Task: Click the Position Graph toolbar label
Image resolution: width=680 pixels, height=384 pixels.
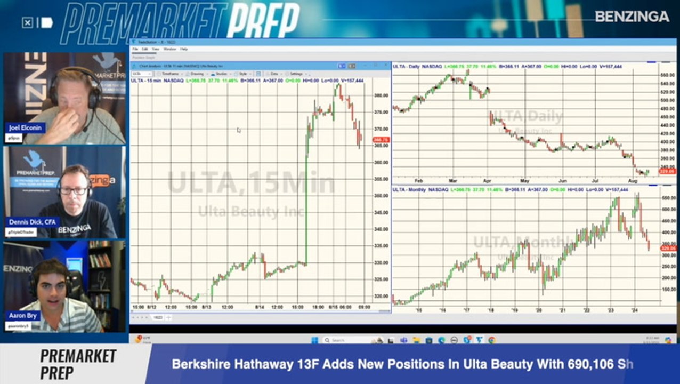Action: pyautogui.click(x=143, y=58)
